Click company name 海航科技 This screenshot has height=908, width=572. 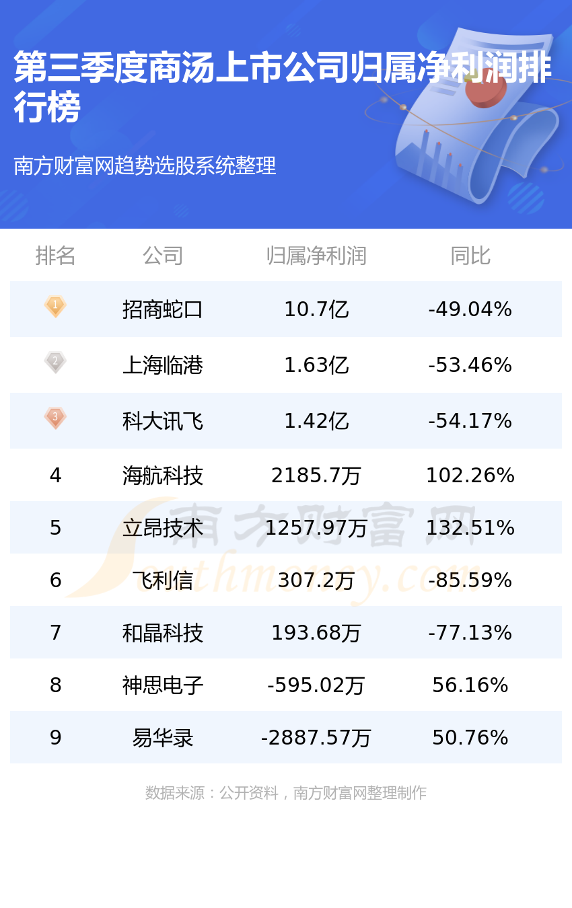coord(163,476)
